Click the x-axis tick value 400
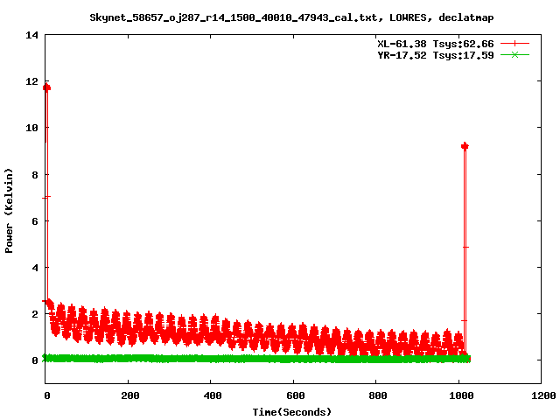The image size is (560, 420). tap(212, 395)
